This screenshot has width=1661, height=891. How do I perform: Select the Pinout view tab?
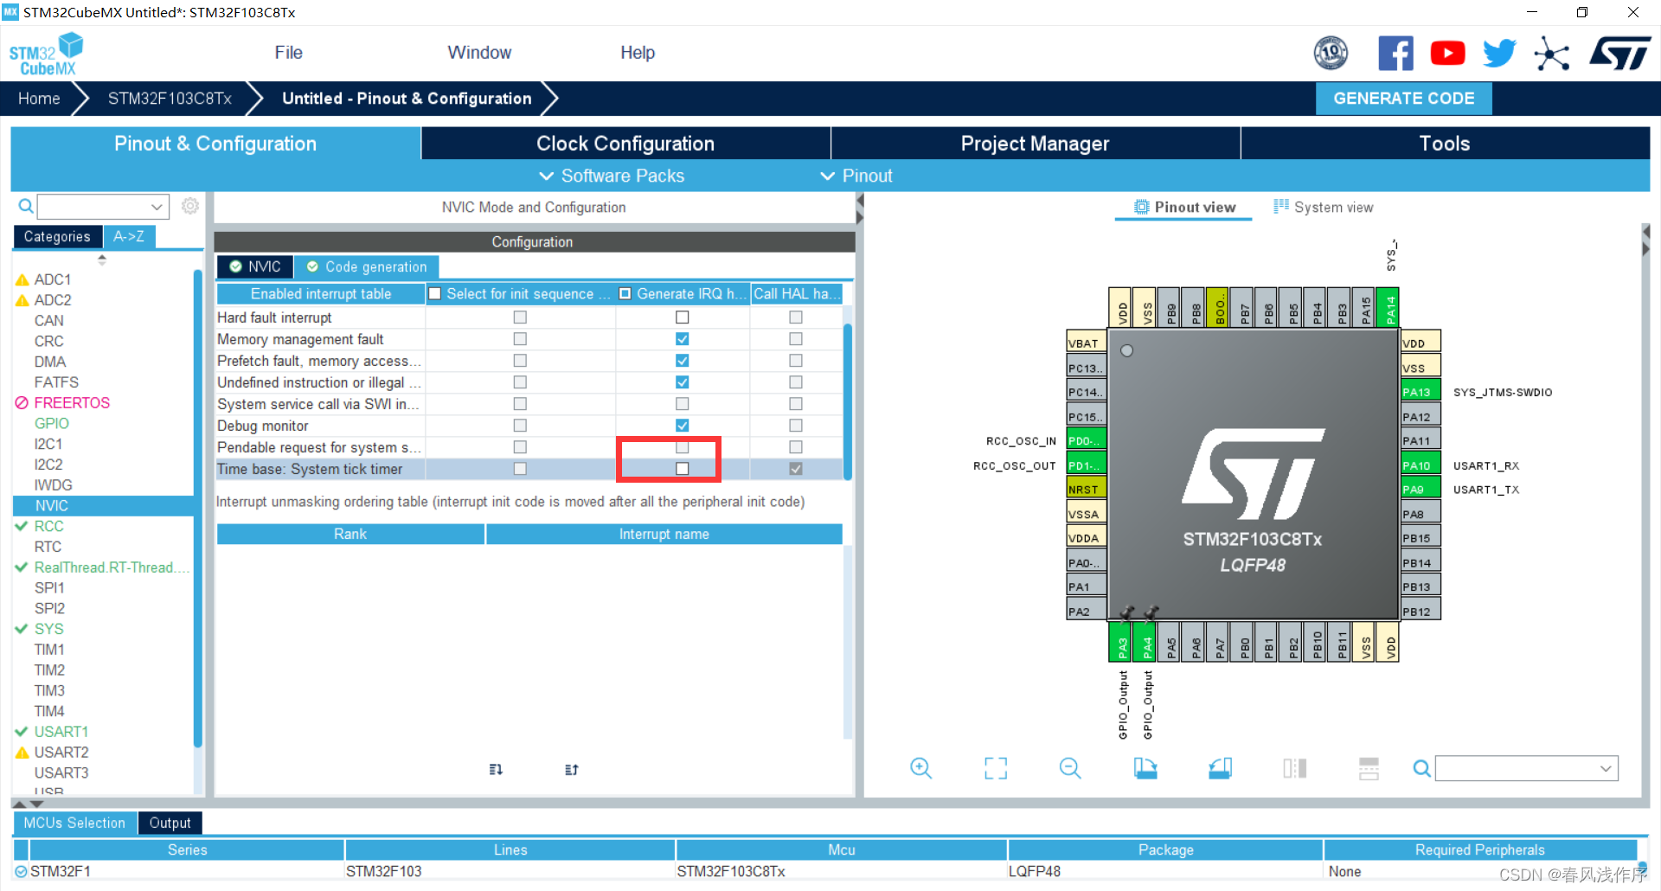point(1183,208)
